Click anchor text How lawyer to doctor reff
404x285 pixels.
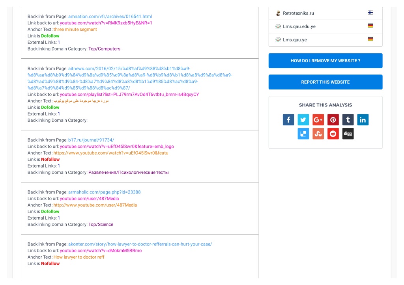point(79,257)
